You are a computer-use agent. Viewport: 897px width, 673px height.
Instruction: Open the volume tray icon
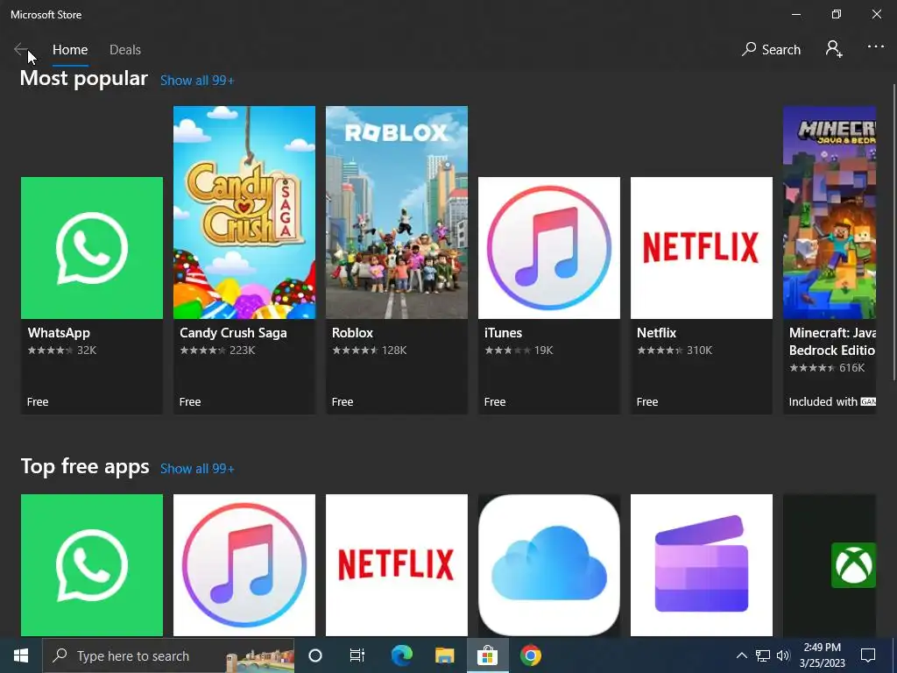click(783, 655)
